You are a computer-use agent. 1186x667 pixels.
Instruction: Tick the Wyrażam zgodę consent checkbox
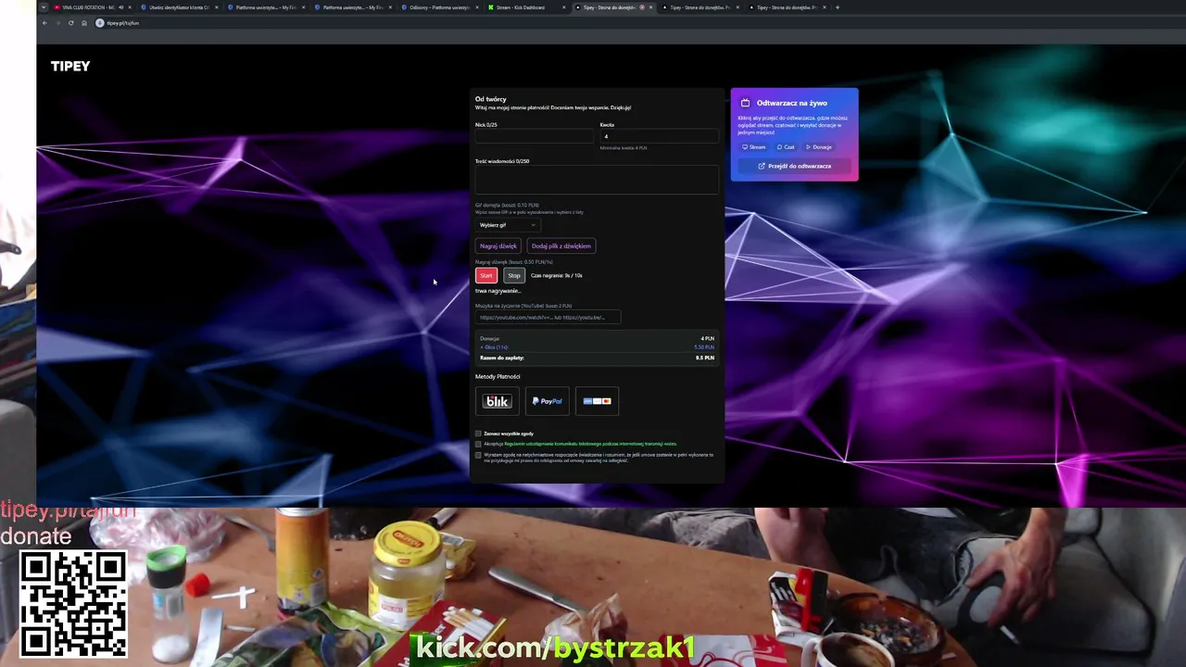[478, 455]
